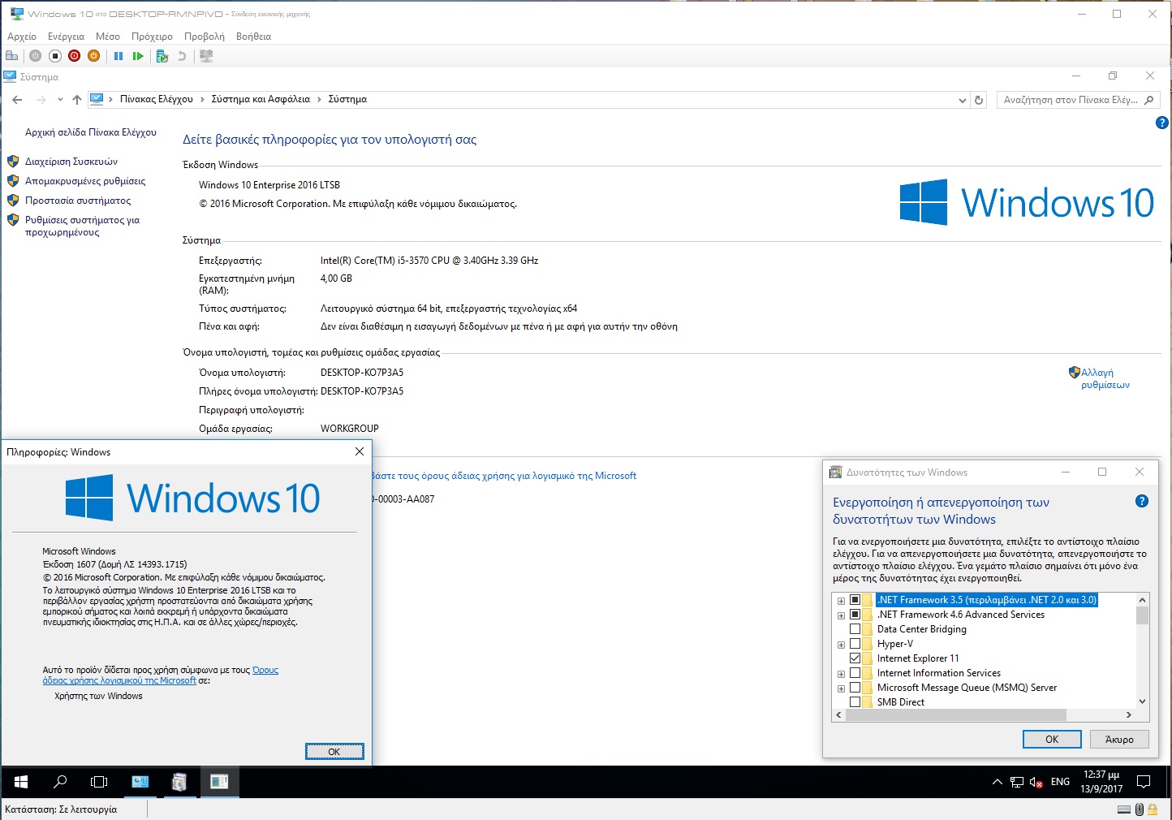Screen dimensions: 1172x820
Task: Open the Windows Start menu in the VM
Action: tap(21, 782)
